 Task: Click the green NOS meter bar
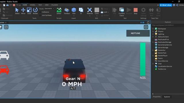tap(143, 59)
